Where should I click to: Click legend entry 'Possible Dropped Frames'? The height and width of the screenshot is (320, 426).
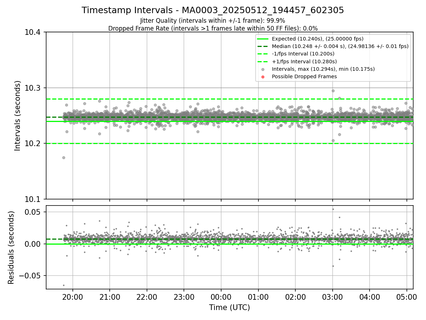(x=304, y=76)
